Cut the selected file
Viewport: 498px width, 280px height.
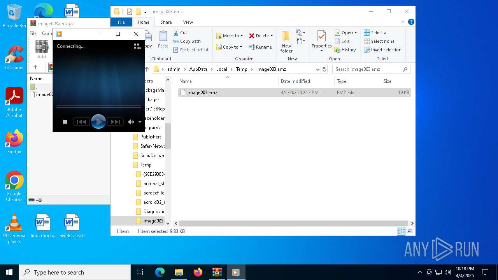pyautogui.click(x=180, y=33)
